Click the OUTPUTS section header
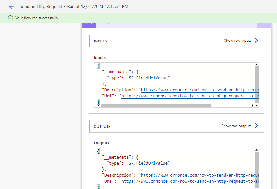Screen dimensions: 277x189 [176, 126]
